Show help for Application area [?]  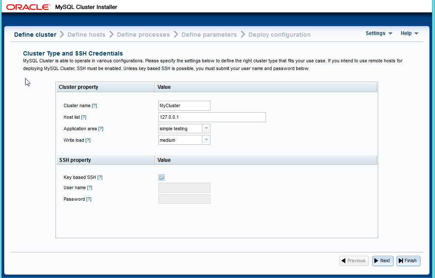coord(101,129)
